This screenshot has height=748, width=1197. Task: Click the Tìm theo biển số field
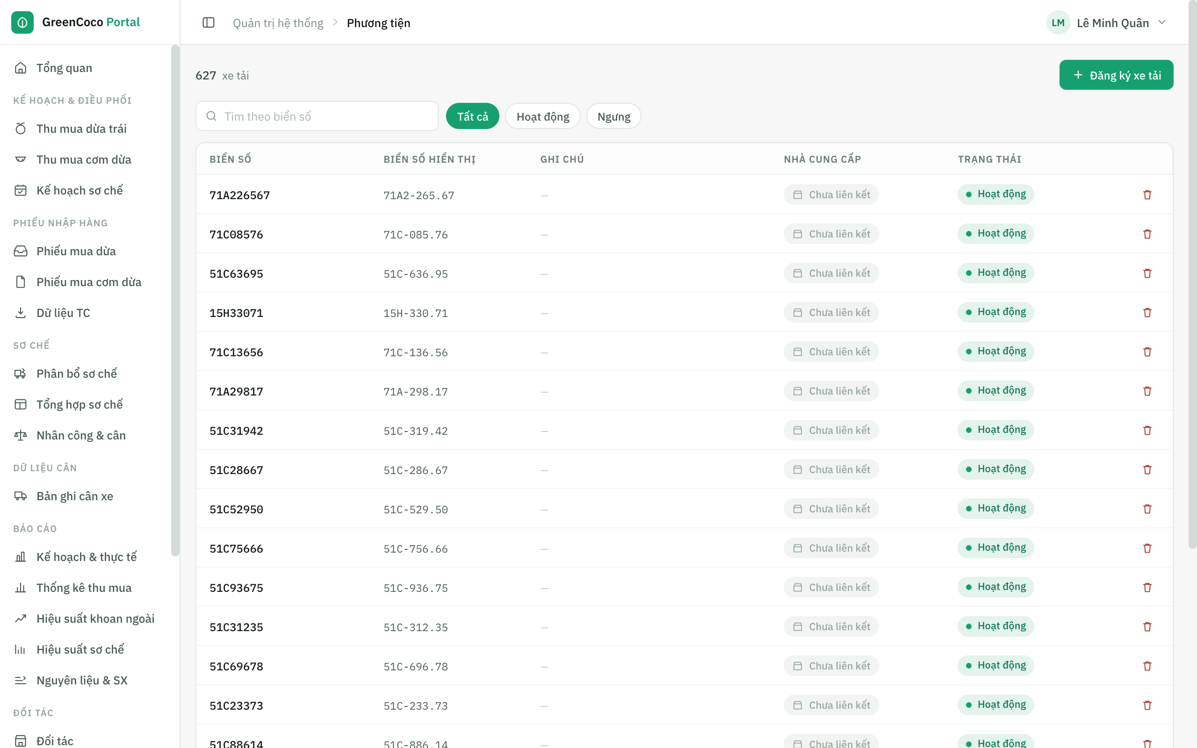point(317,116)
